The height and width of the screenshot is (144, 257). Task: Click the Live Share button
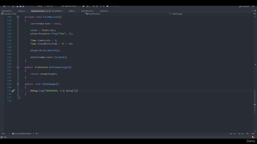(244, 6)
